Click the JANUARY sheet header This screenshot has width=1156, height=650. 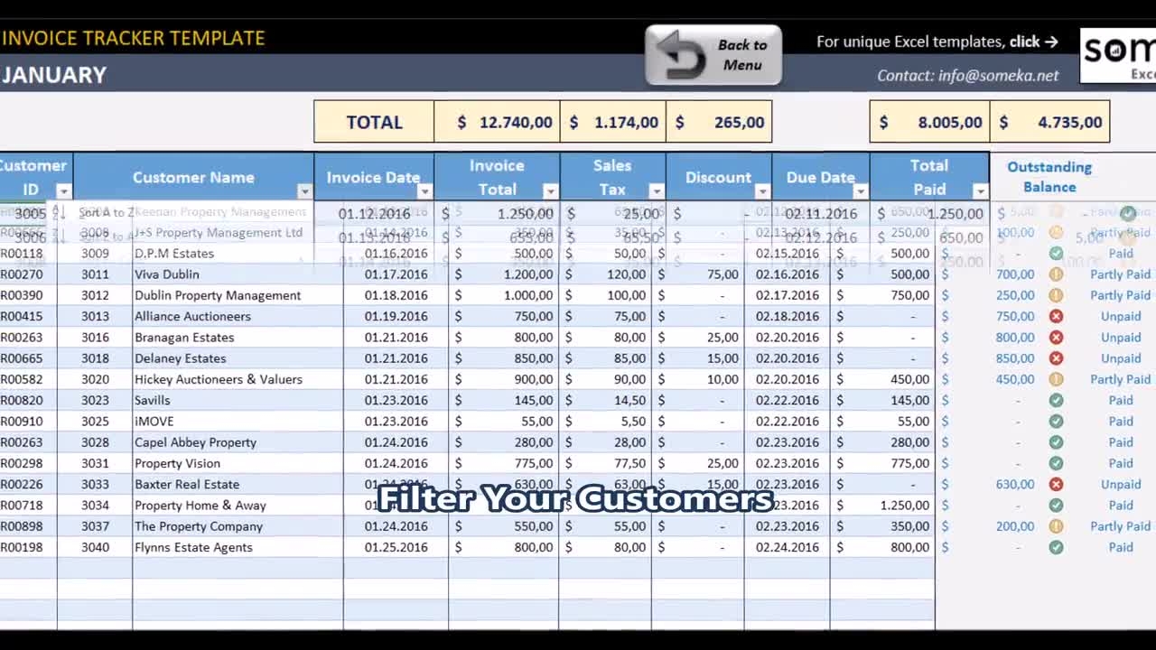(x=54, y=76)
